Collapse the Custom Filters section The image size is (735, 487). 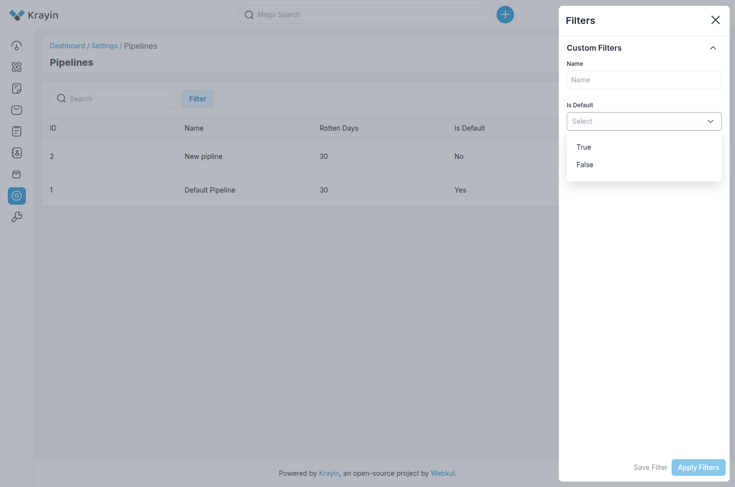click(x=713, y=48)
